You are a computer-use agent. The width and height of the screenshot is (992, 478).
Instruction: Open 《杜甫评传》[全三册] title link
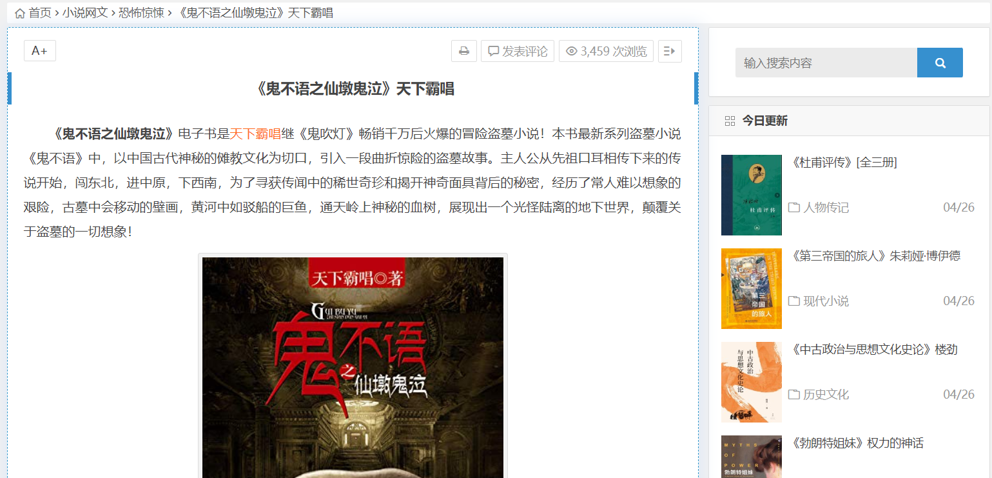(843, 163)
